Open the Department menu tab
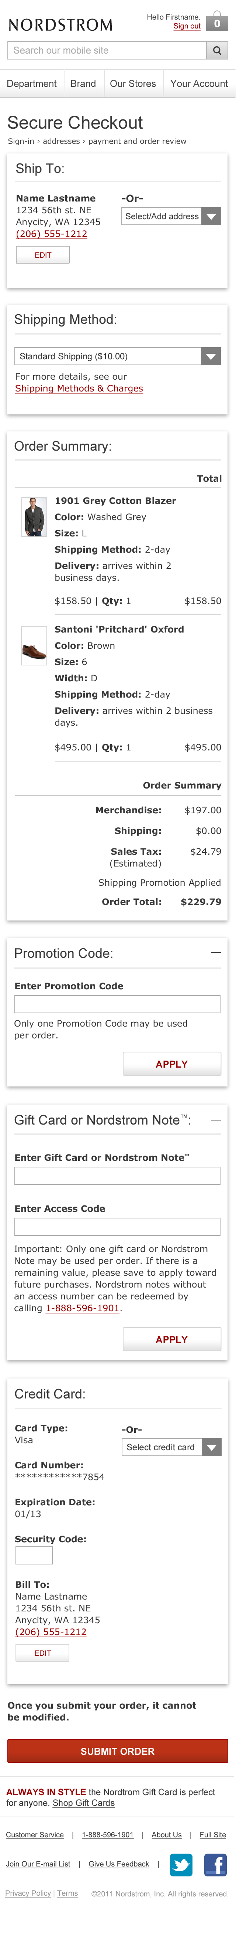Image resolution: width=236 pixels, height=1943 pixels. point(32,84)
